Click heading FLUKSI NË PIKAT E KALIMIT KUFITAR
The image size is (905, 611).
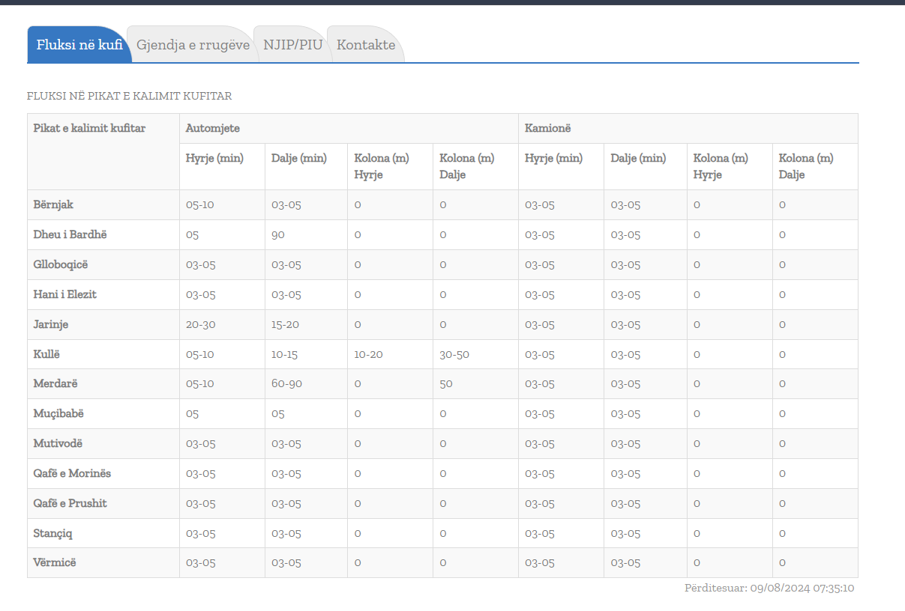point(129,96)
